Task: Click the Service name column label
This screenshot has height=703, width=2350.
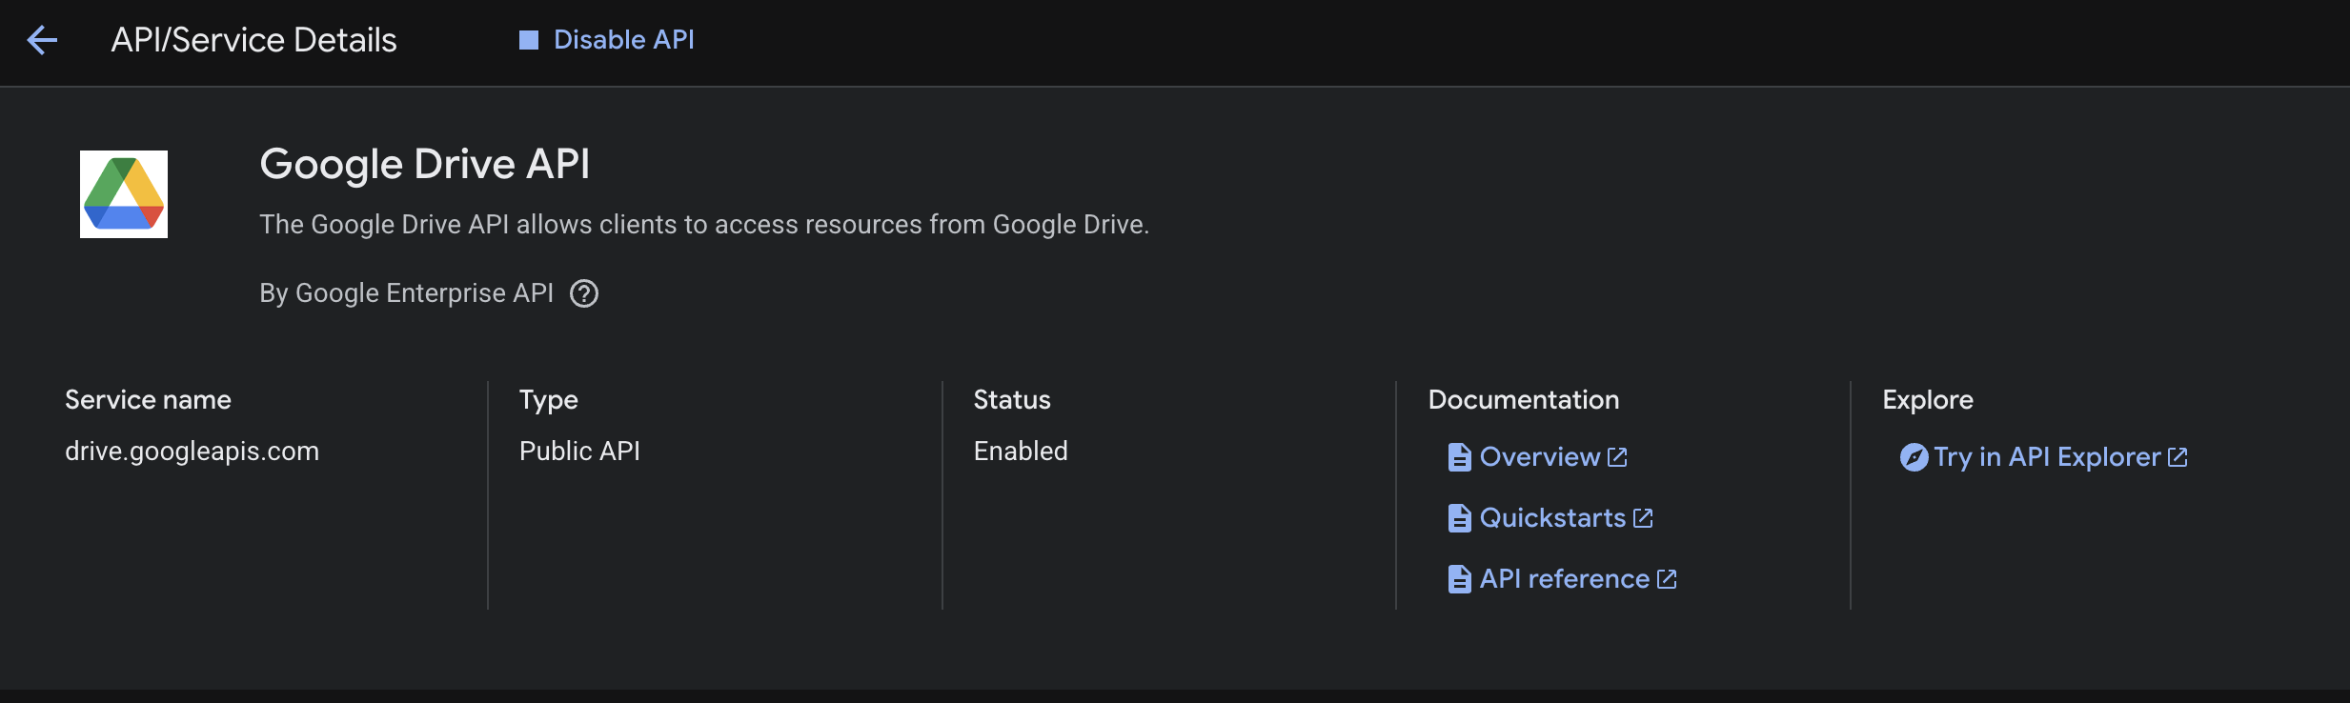Action: click(148, 400)
